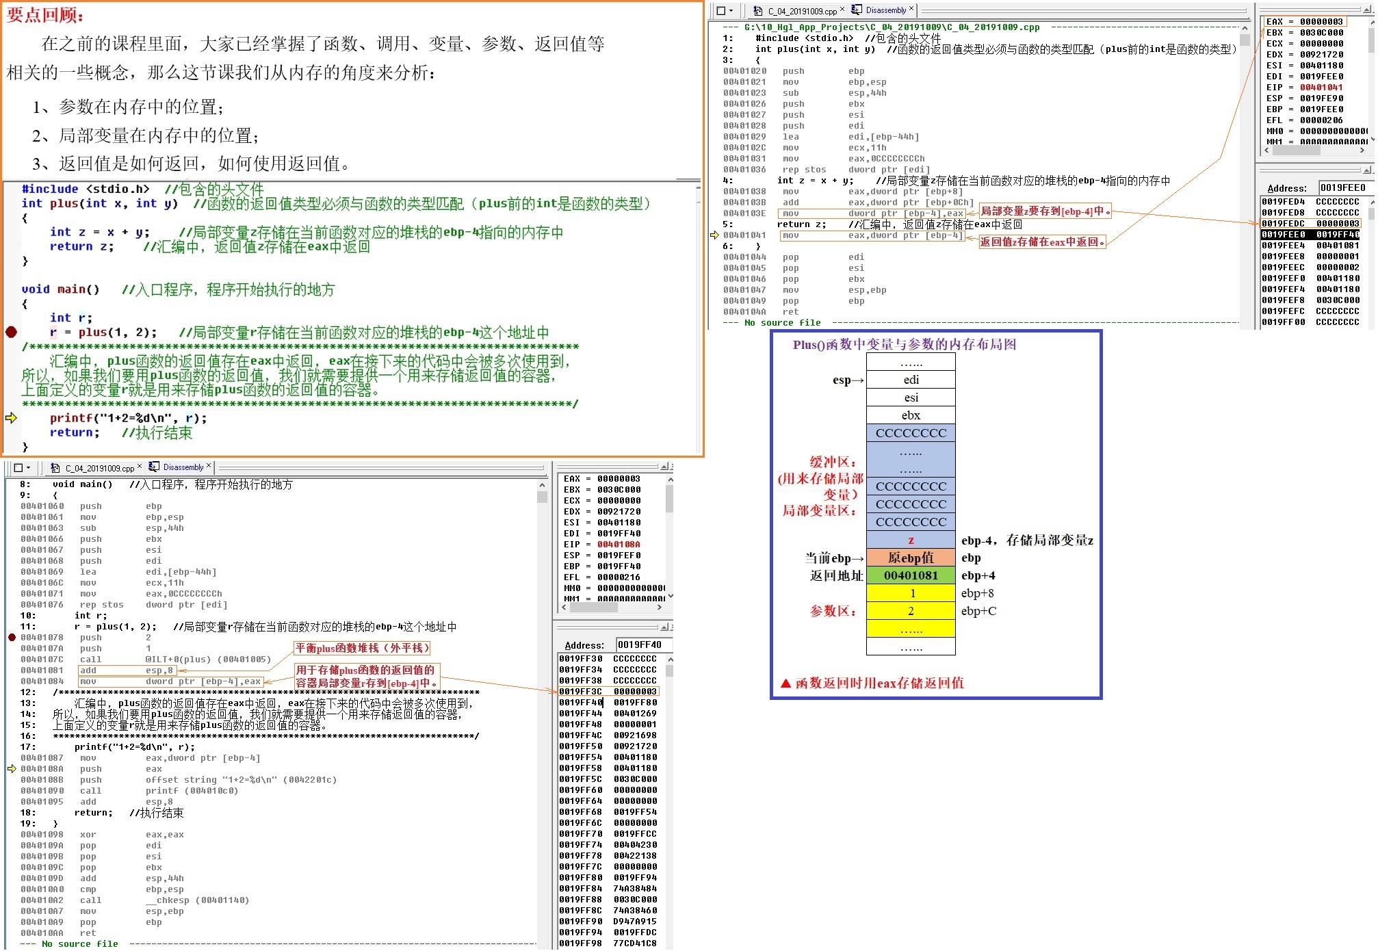Click right arrow of horizontal scrollbar in EIP 0040108A registers panel
This screenshot has width=1378, height=951.
click(659, 607)
